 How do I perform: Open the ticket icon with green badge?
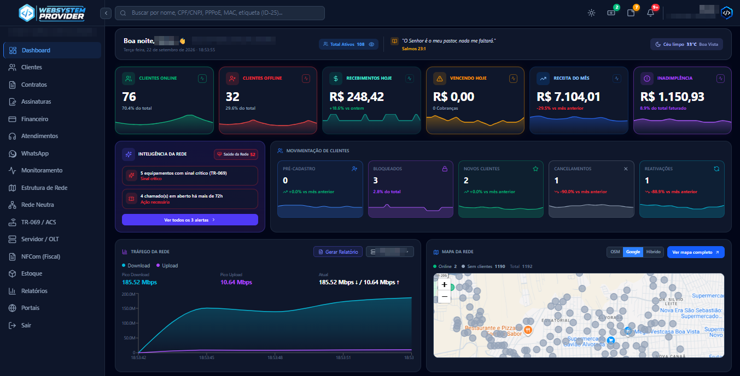click(x=611, y=13)
